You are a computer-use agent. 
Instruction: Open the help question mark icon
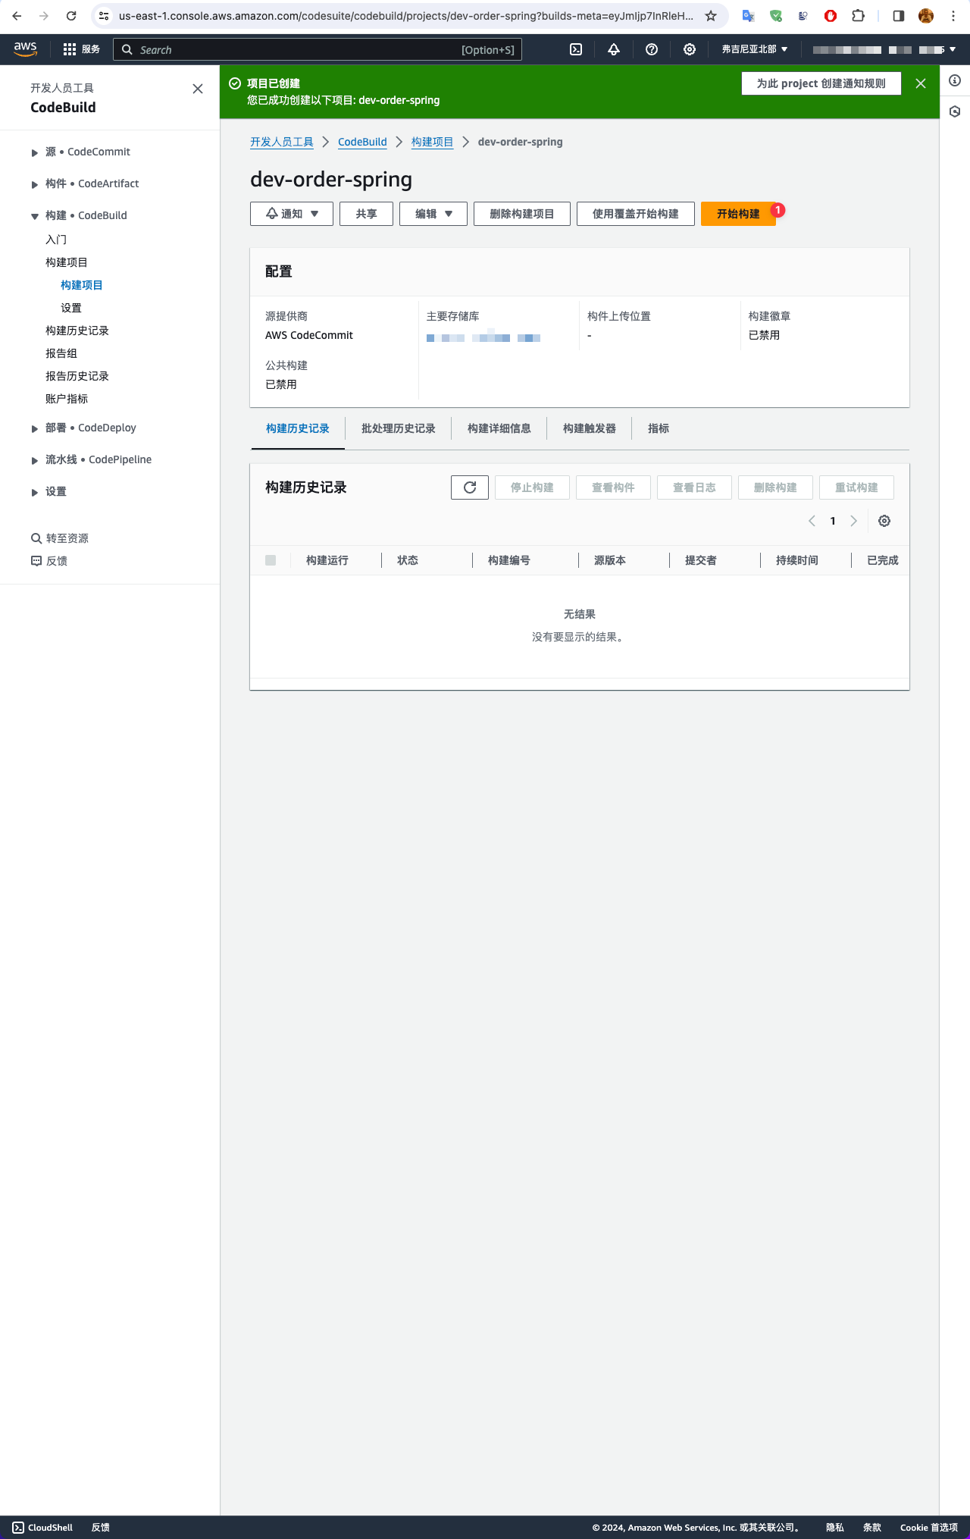tap(652, 49)
